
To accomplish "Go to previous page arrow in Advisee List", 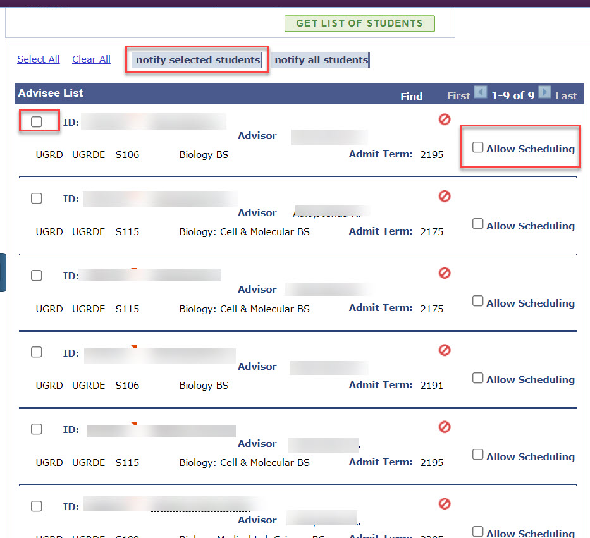I will click(x=481, y=93).
